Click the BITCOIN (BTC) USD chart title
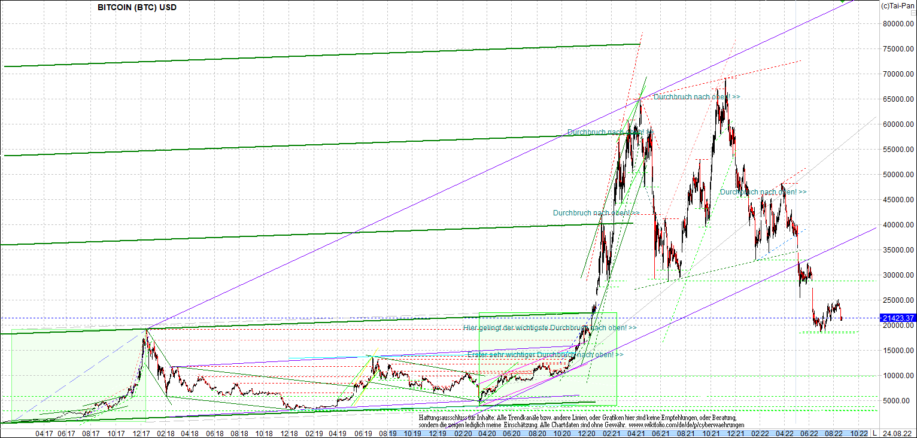The image size is (917, 438). 137,7
